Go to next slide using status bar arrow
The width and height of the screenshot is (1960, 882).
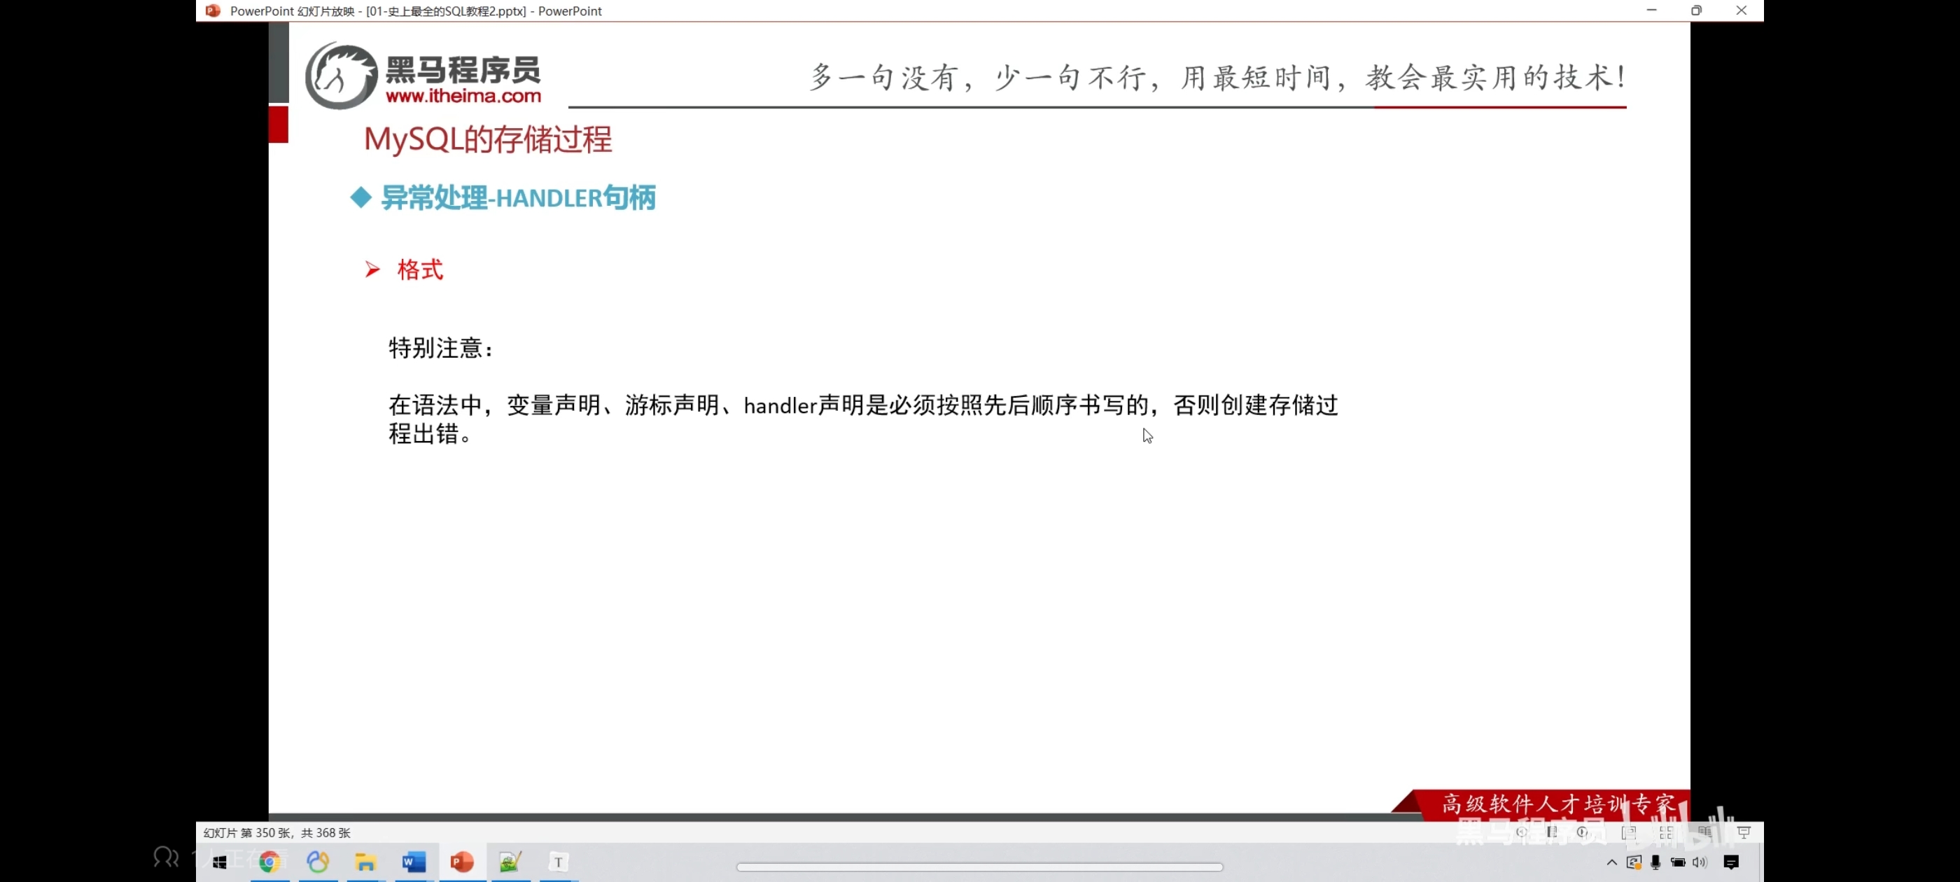click(1583, 832)
